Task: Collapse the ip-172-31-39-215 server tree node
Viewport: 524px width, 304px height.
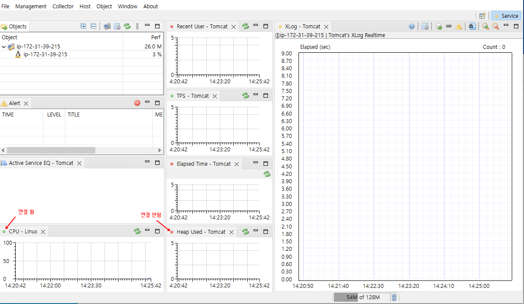Action: click(x=3, y=47)
